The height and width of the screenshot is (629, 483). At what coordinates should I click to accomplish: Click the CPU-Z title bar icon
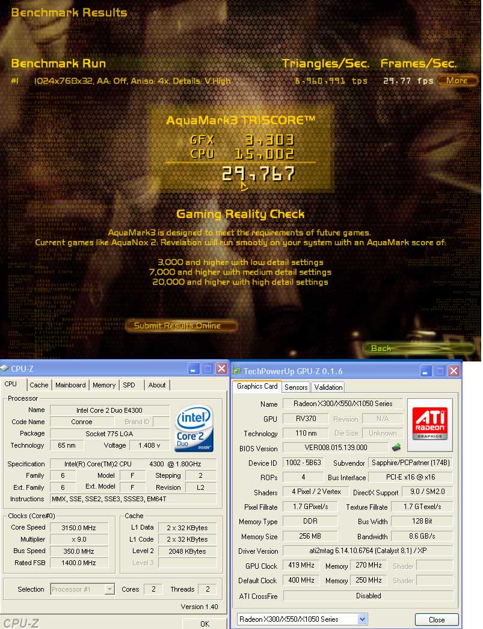click(4, 368)
